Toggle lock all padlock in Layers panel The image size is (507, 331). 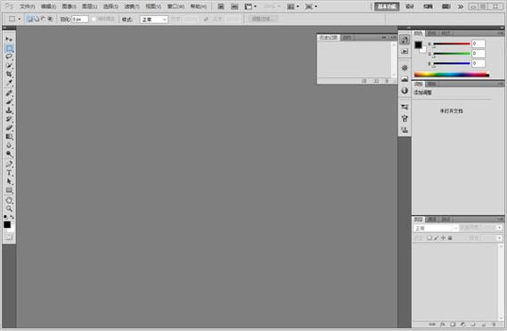tap(450, 238)
